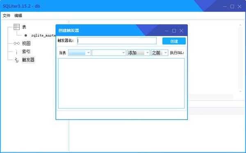Select the sqlite_master table entry
The height and width of the screenshot is (153, 246).
[43, 35]
